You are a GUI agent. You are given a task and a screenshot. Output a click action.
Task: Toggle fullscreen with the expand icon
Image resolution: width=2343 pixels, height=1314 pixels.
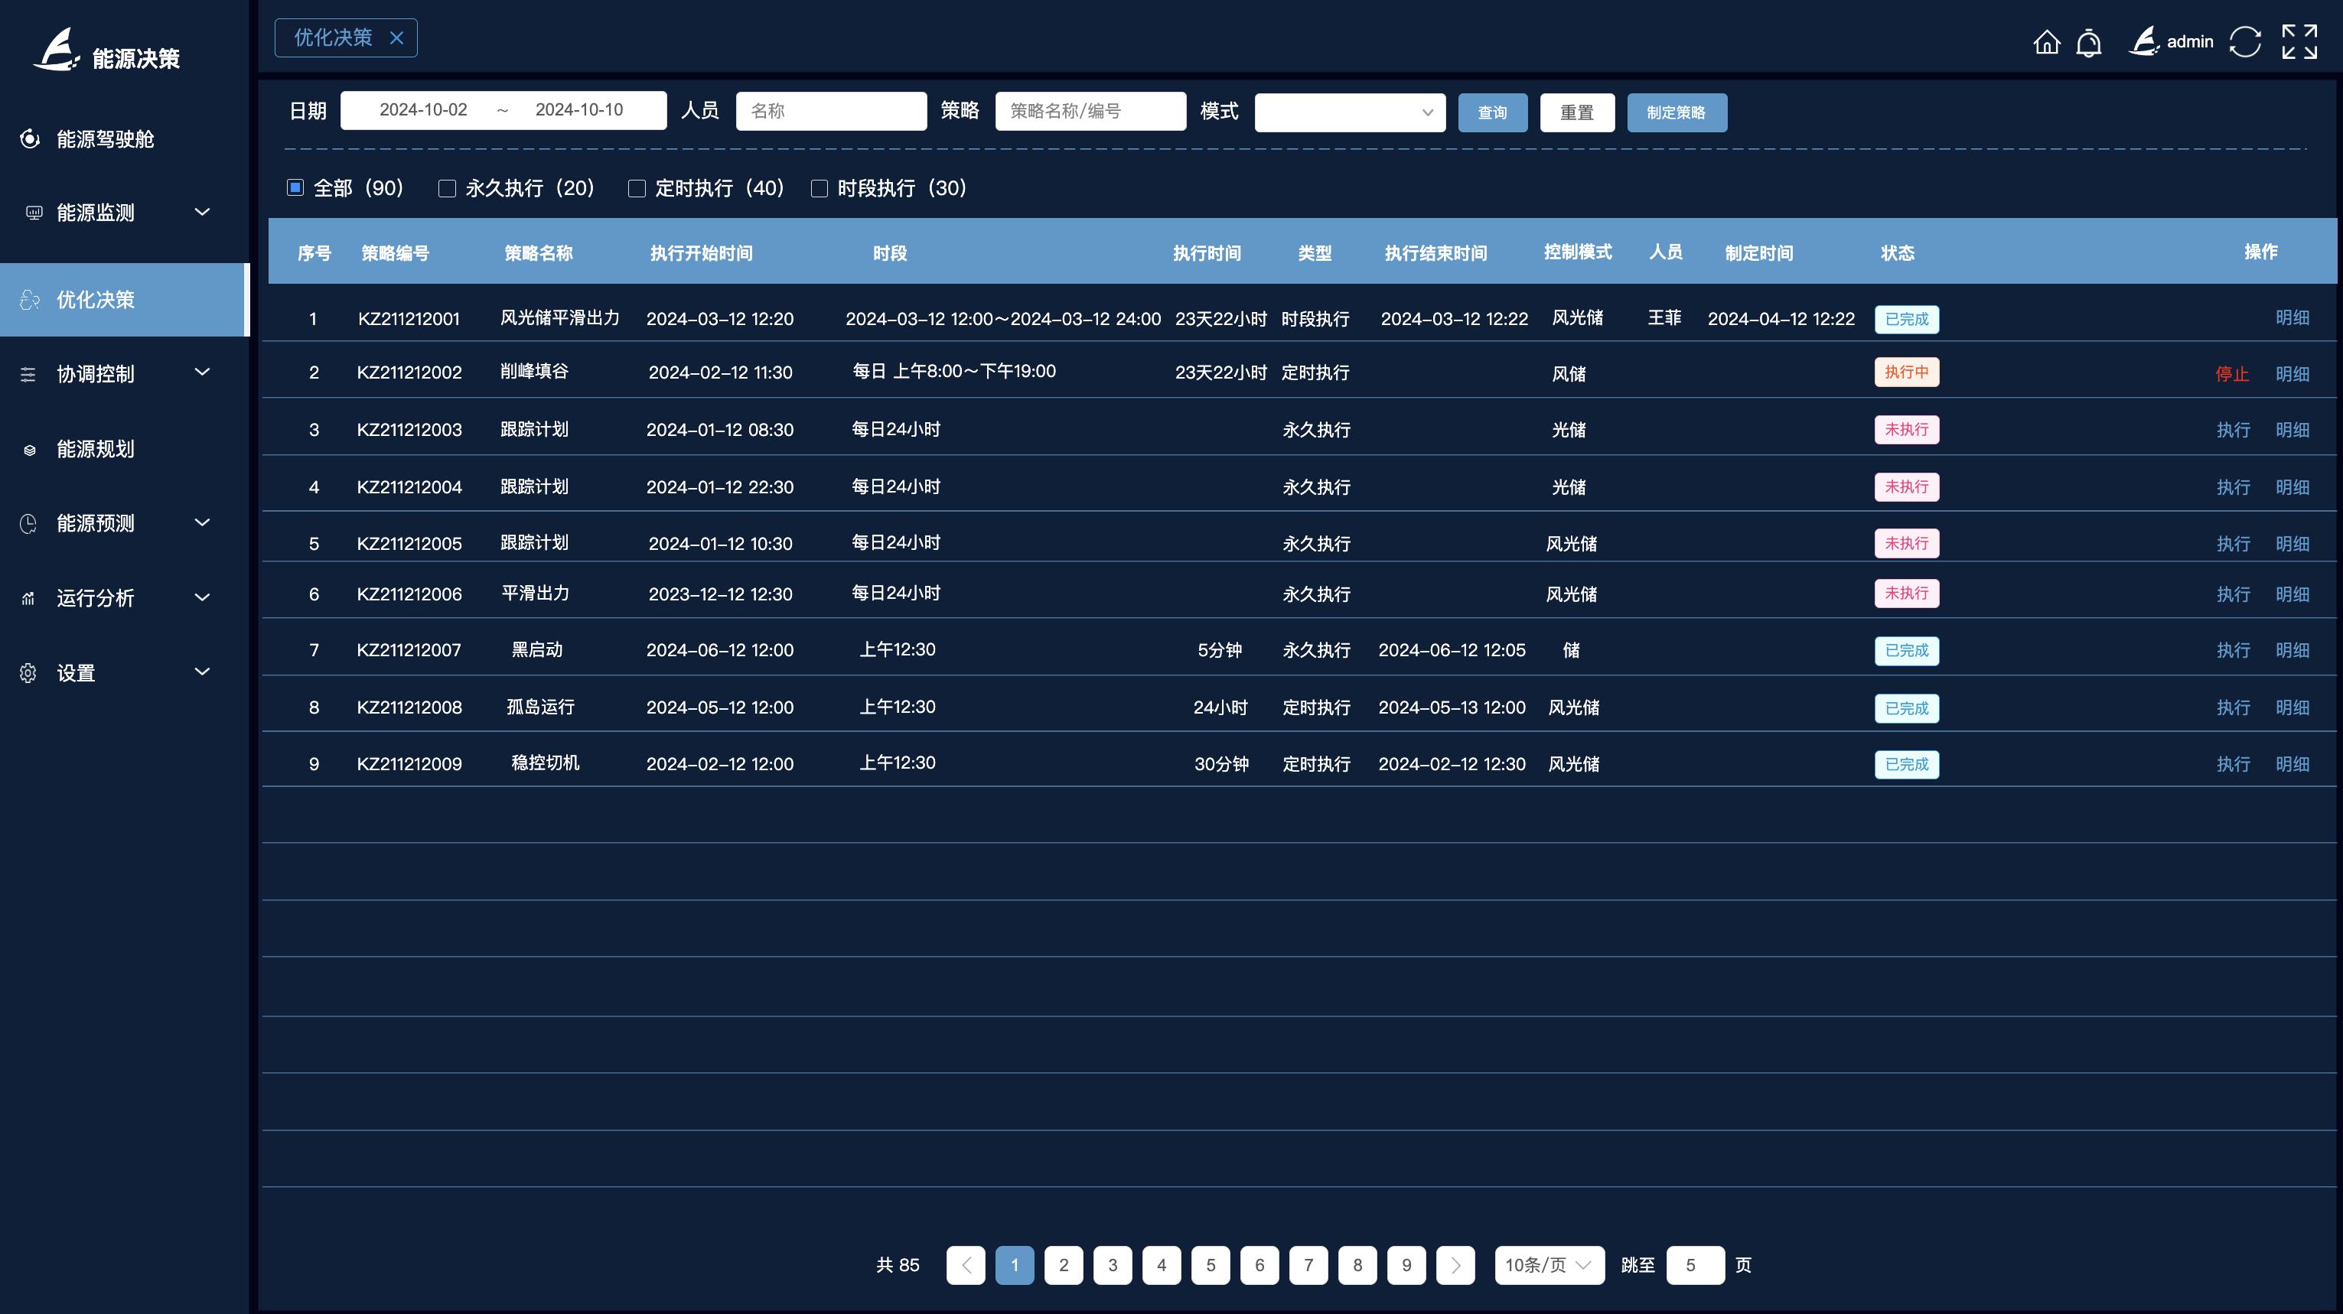[2299, 42]
